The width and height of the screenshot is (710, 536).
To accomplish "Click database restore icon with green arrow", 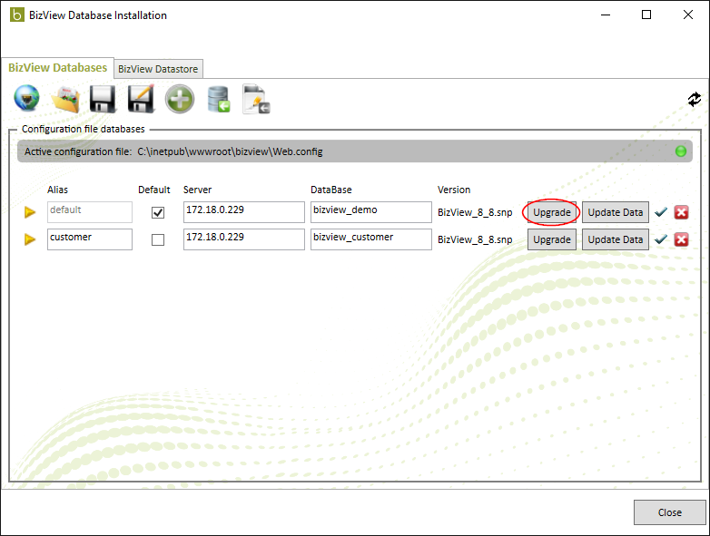I will tap(219, 99).
